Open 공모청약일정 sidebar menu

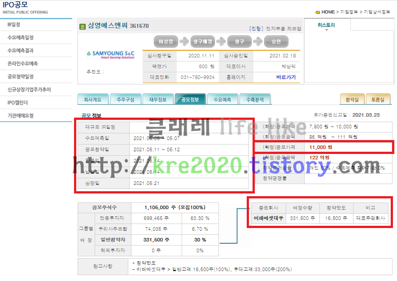(x=20, y=76)
